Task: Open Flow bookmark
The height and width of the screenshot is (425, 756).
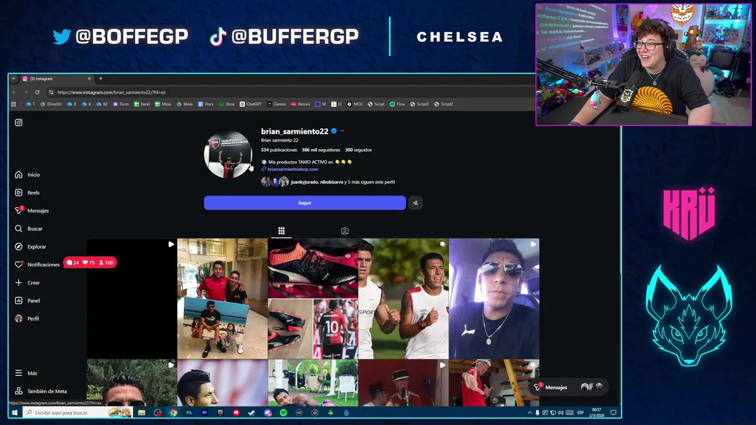Action: (397, 104)
